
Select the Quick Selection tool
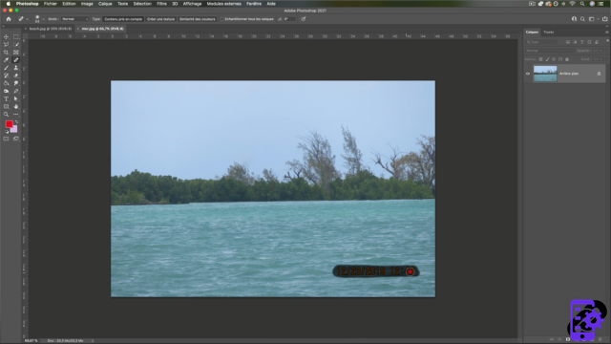[x=16, y=45]
